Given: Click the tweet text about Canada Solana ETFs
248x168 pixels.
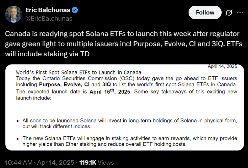Looking at the screenshot, I should [x=122, y=44].
